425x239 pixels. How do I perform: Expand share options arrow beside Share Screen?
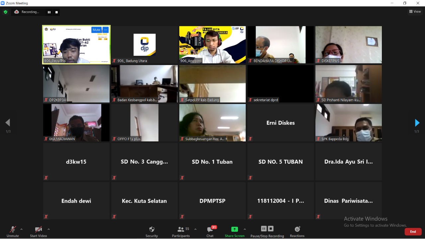[x=245, y=229]
